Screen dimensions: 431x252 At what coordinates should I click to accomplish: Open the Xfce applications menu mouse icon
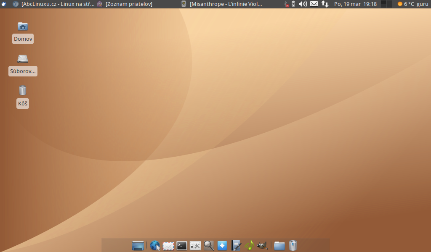tap(4, 4)
